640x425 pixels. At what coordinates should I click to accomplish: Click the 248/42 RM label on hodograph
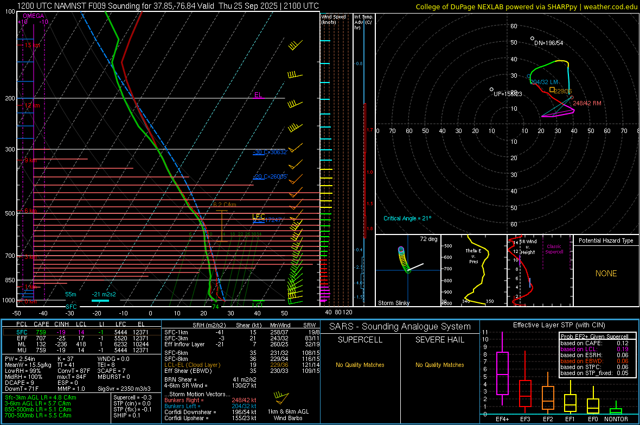point(587,103)
